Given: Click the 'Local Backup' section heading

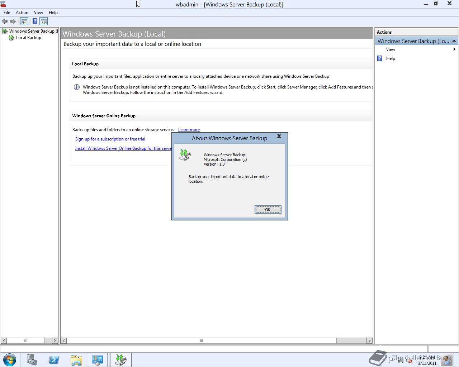Looking at the screenshot, I should tap(85, 64).
